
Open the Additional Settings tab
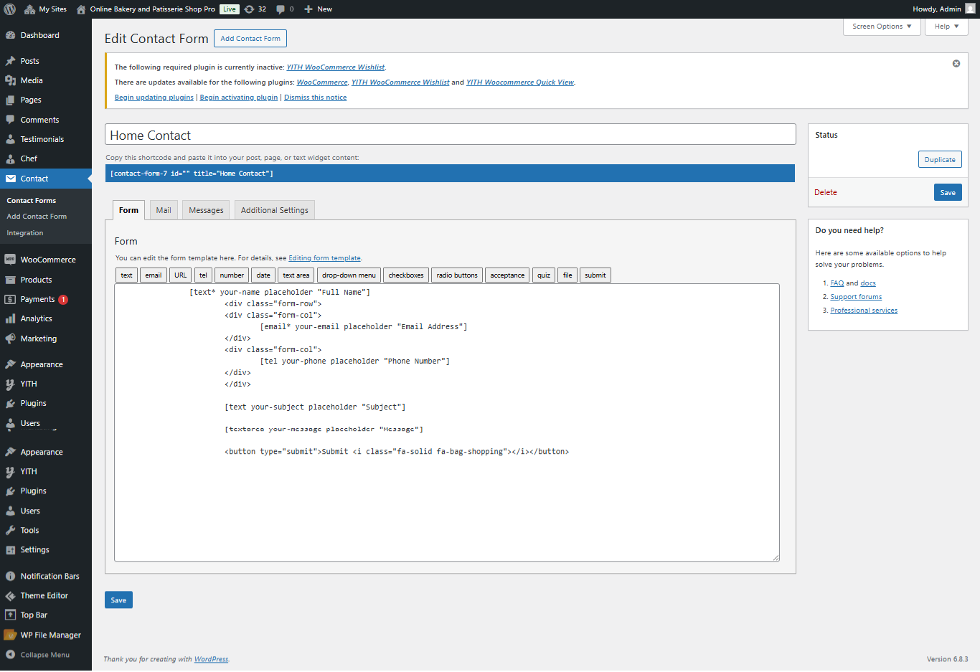pyautogui.click(x=274, y=209)
